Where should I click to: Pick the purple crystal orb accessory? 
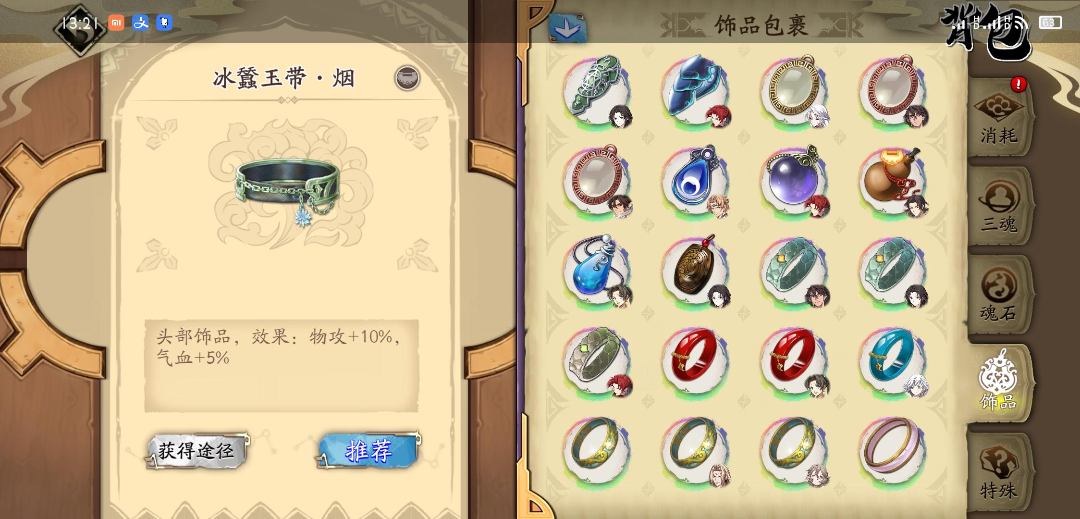pyautogui.click(x=794, y=181)
